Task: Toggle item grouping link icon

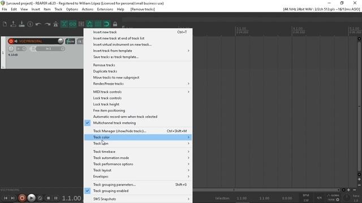Action: [x=72, y=24]
